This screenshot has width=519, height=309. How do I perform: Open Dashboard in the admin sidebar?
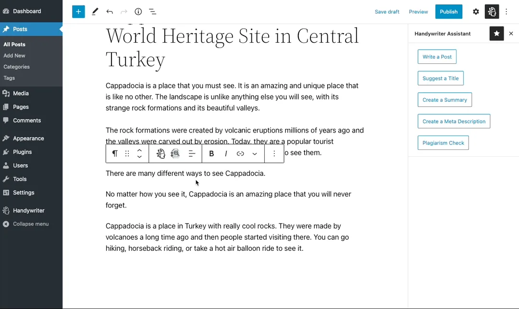[x=31, y=11]
